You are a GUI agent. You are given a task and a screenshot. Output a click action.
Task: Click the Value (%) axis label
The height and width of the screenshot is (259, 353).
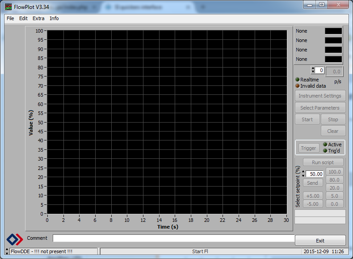(x=31, y=123)
